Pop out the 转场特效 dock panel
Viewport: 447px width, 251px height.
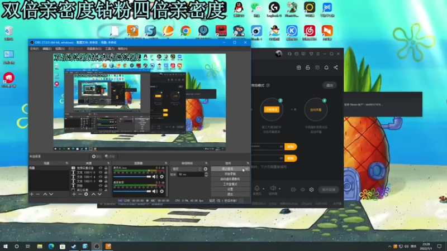coord(206,163)
